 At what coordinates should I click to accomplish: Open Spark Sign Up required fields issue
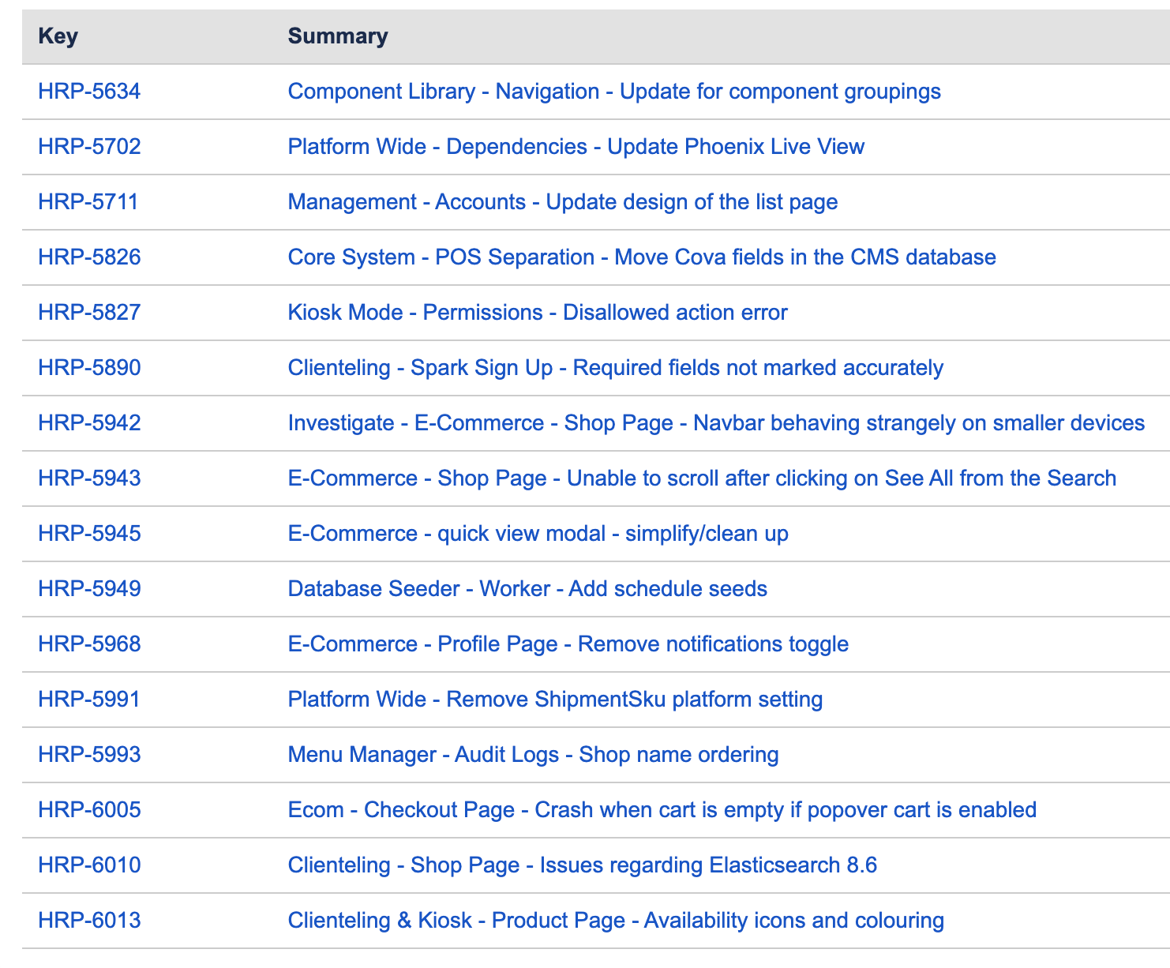(615, 368)
